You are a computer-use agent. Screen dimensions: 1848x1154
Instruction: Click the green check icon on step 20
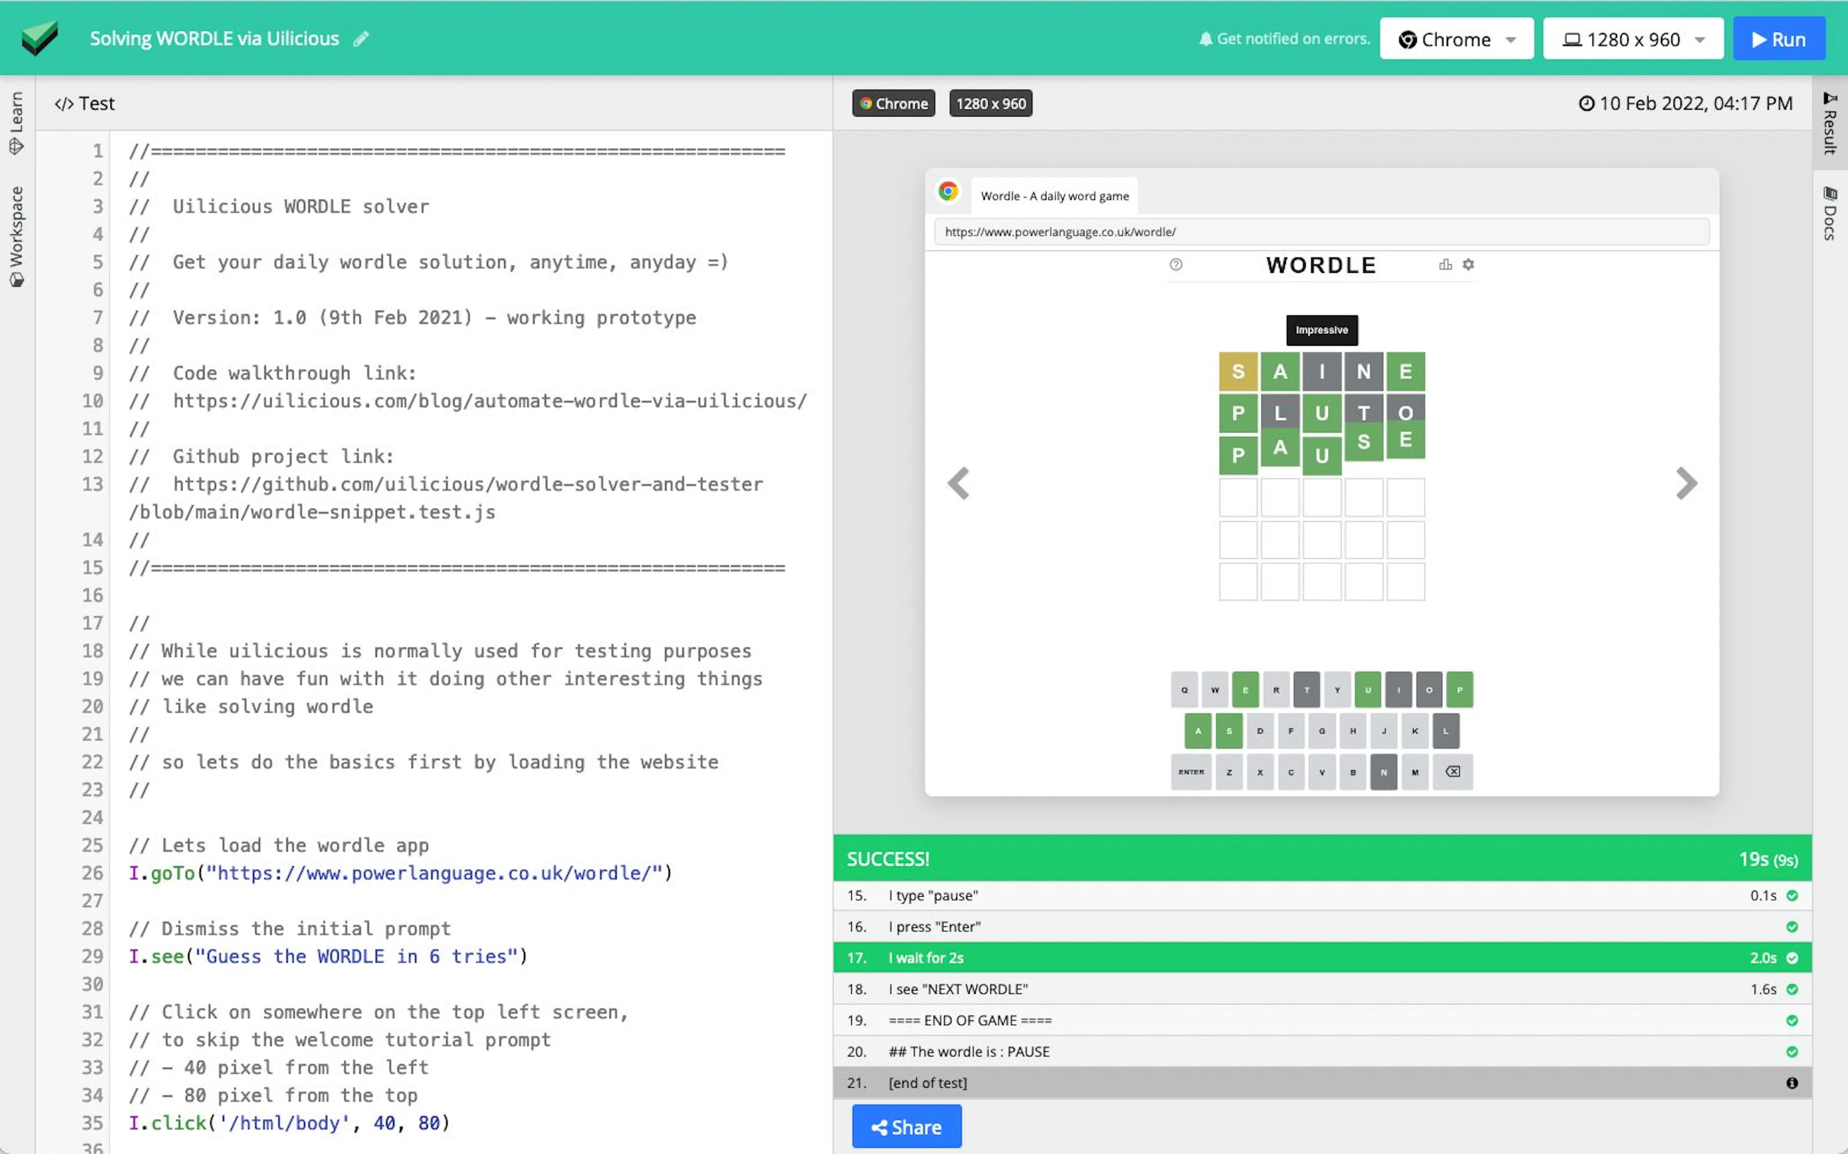(1792, 1053)
